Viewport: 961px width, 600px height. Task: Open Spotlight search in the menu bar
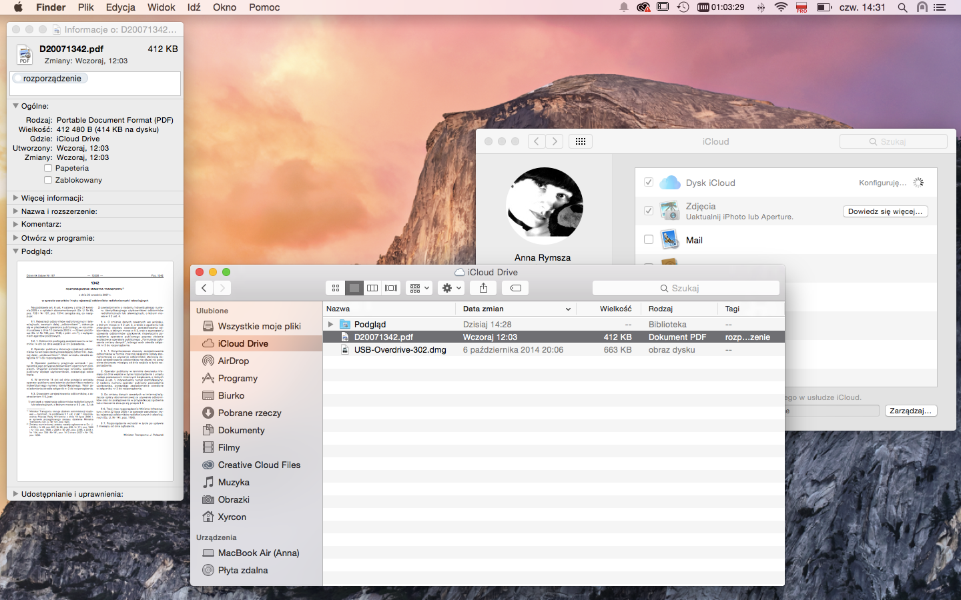click(902, 7)
